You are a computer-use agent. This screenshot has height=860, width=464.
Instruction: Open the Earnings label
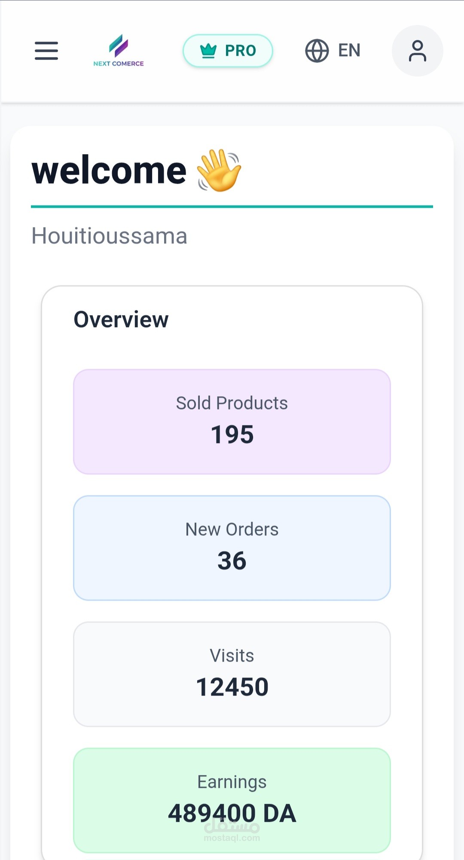(x=232, y=782)
